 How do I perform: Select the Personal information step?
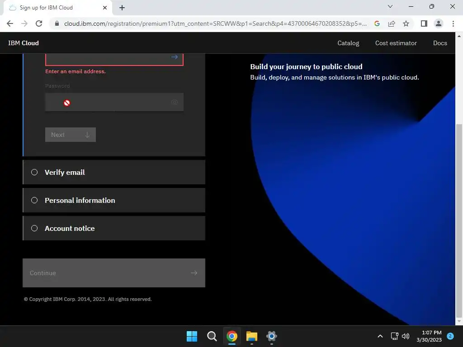coord(114,200)
